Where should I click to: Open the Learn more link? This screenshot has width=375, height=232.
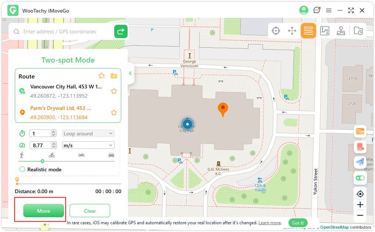pos(270,223)
